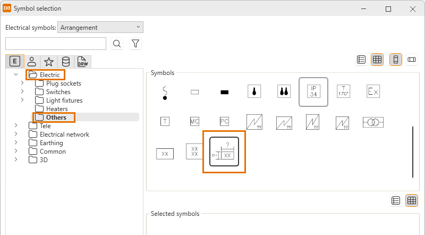
Task: Open the DRW drawing file tab
Action: pyautogui.click(x=82, y=62)
